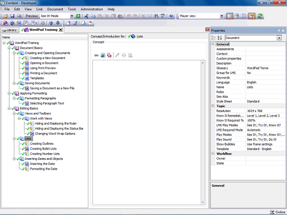This screenshot has width=287, height=215.
Task: Open the Preview mode dropdown
Action: click(x=72, y=16)
